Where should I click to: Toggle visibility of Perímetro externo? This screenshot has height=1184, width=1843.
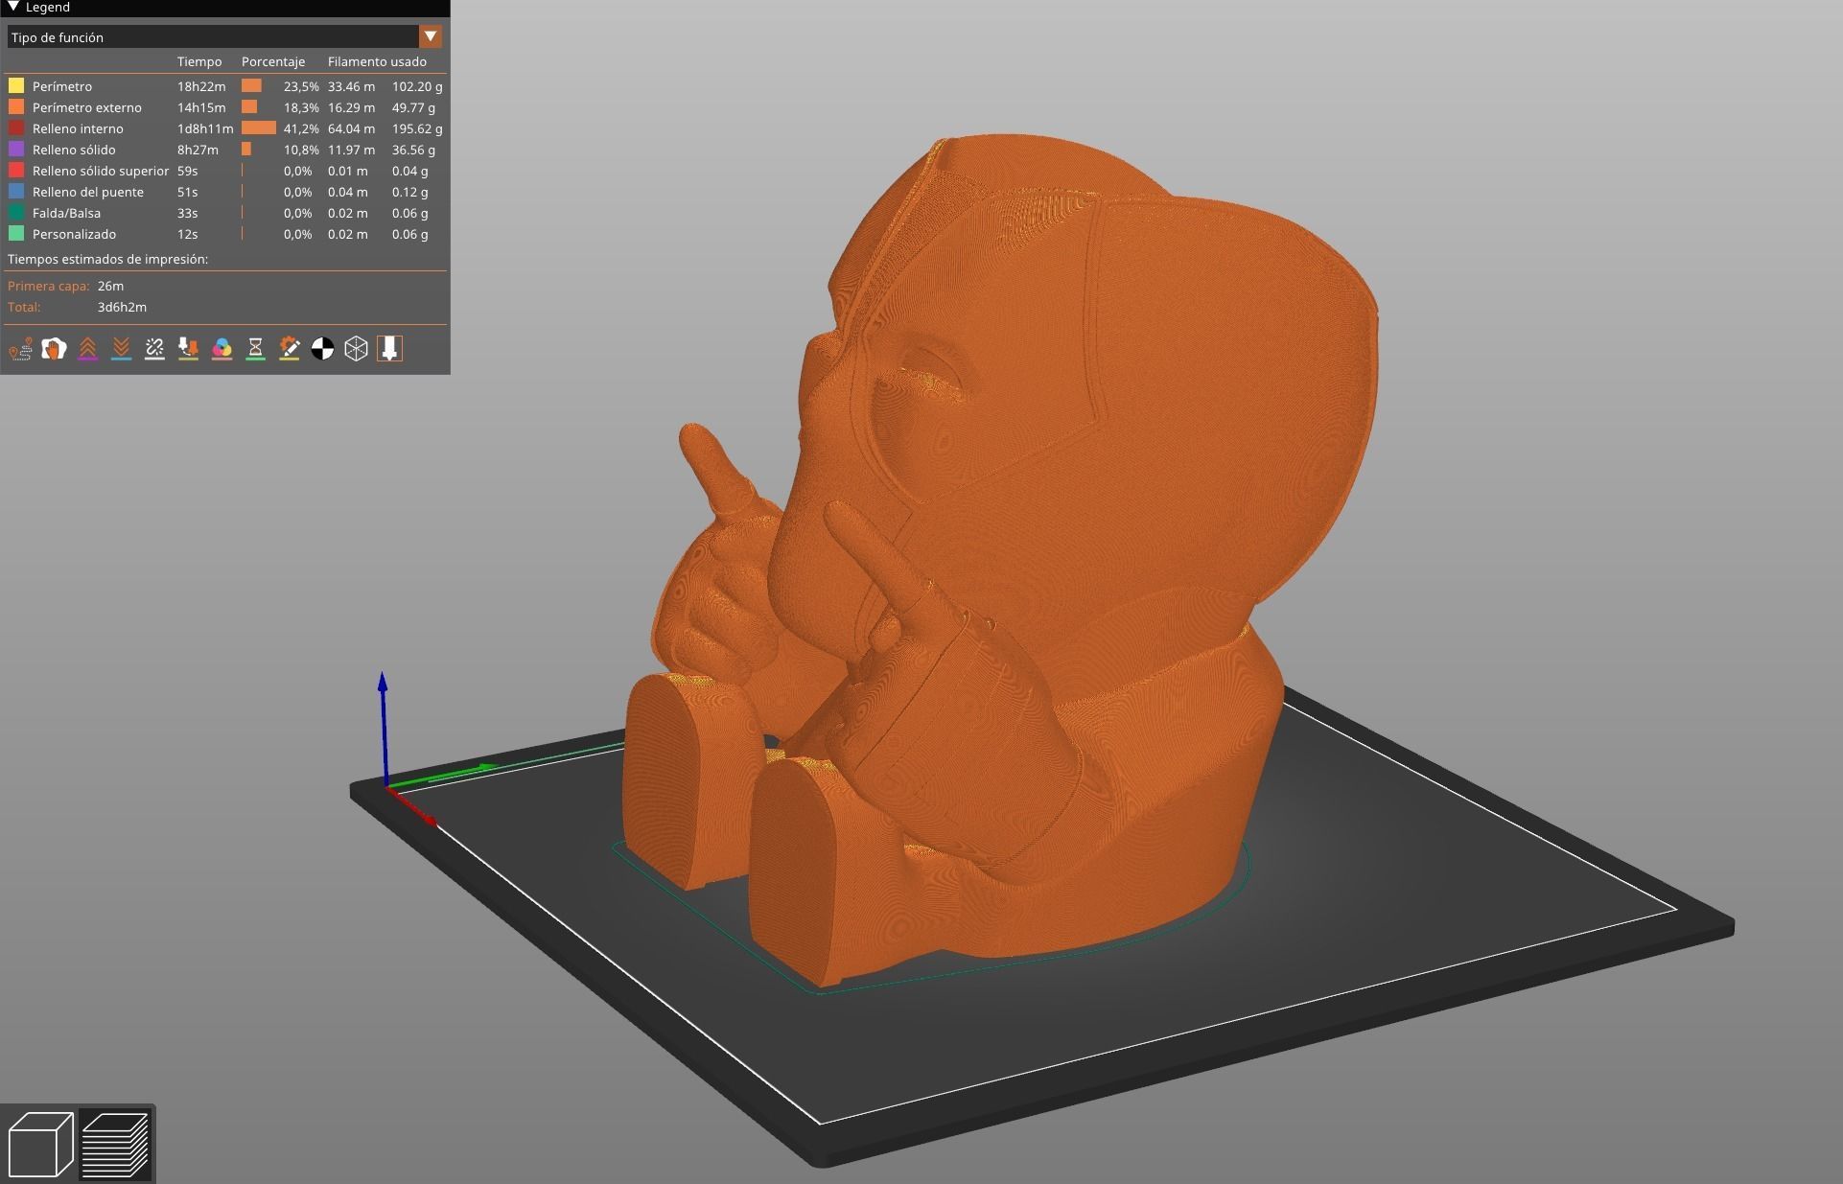click(225, 107)
